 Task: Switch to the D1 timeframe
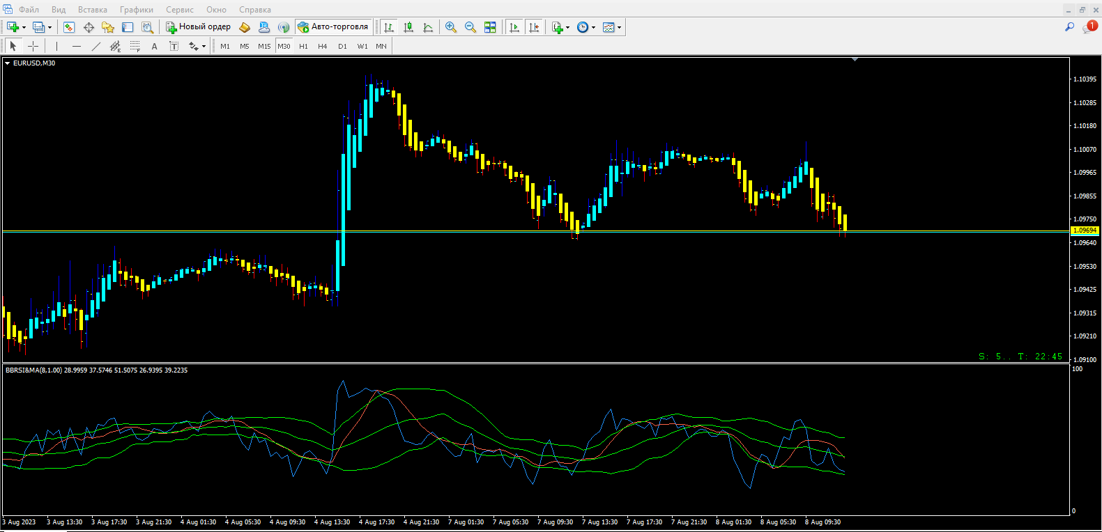coord(342,46)
